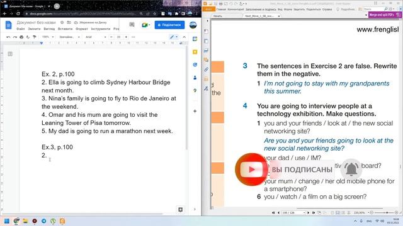Open Google Maps in the side panel
The width and height of the screenshot is (403, 226).
[195, 90]
